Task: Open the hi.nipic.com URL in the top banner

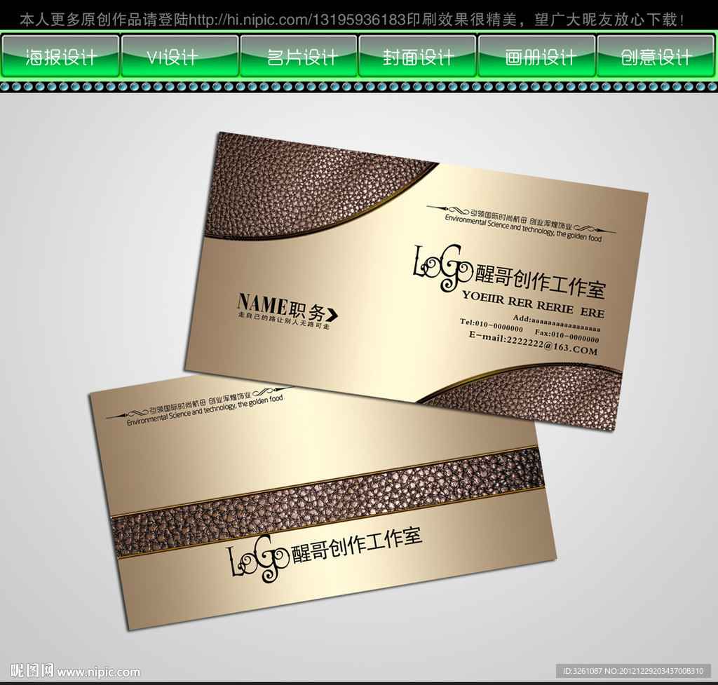Action: click(x=297, y=20)
